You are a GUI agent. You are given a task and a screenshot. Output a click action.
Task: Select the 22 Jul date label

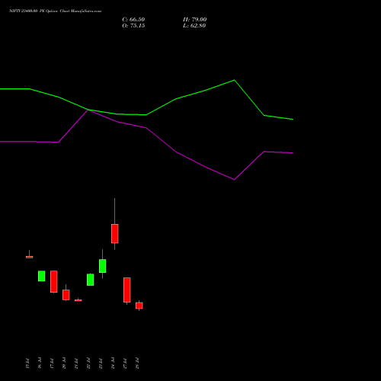point(88,363)
